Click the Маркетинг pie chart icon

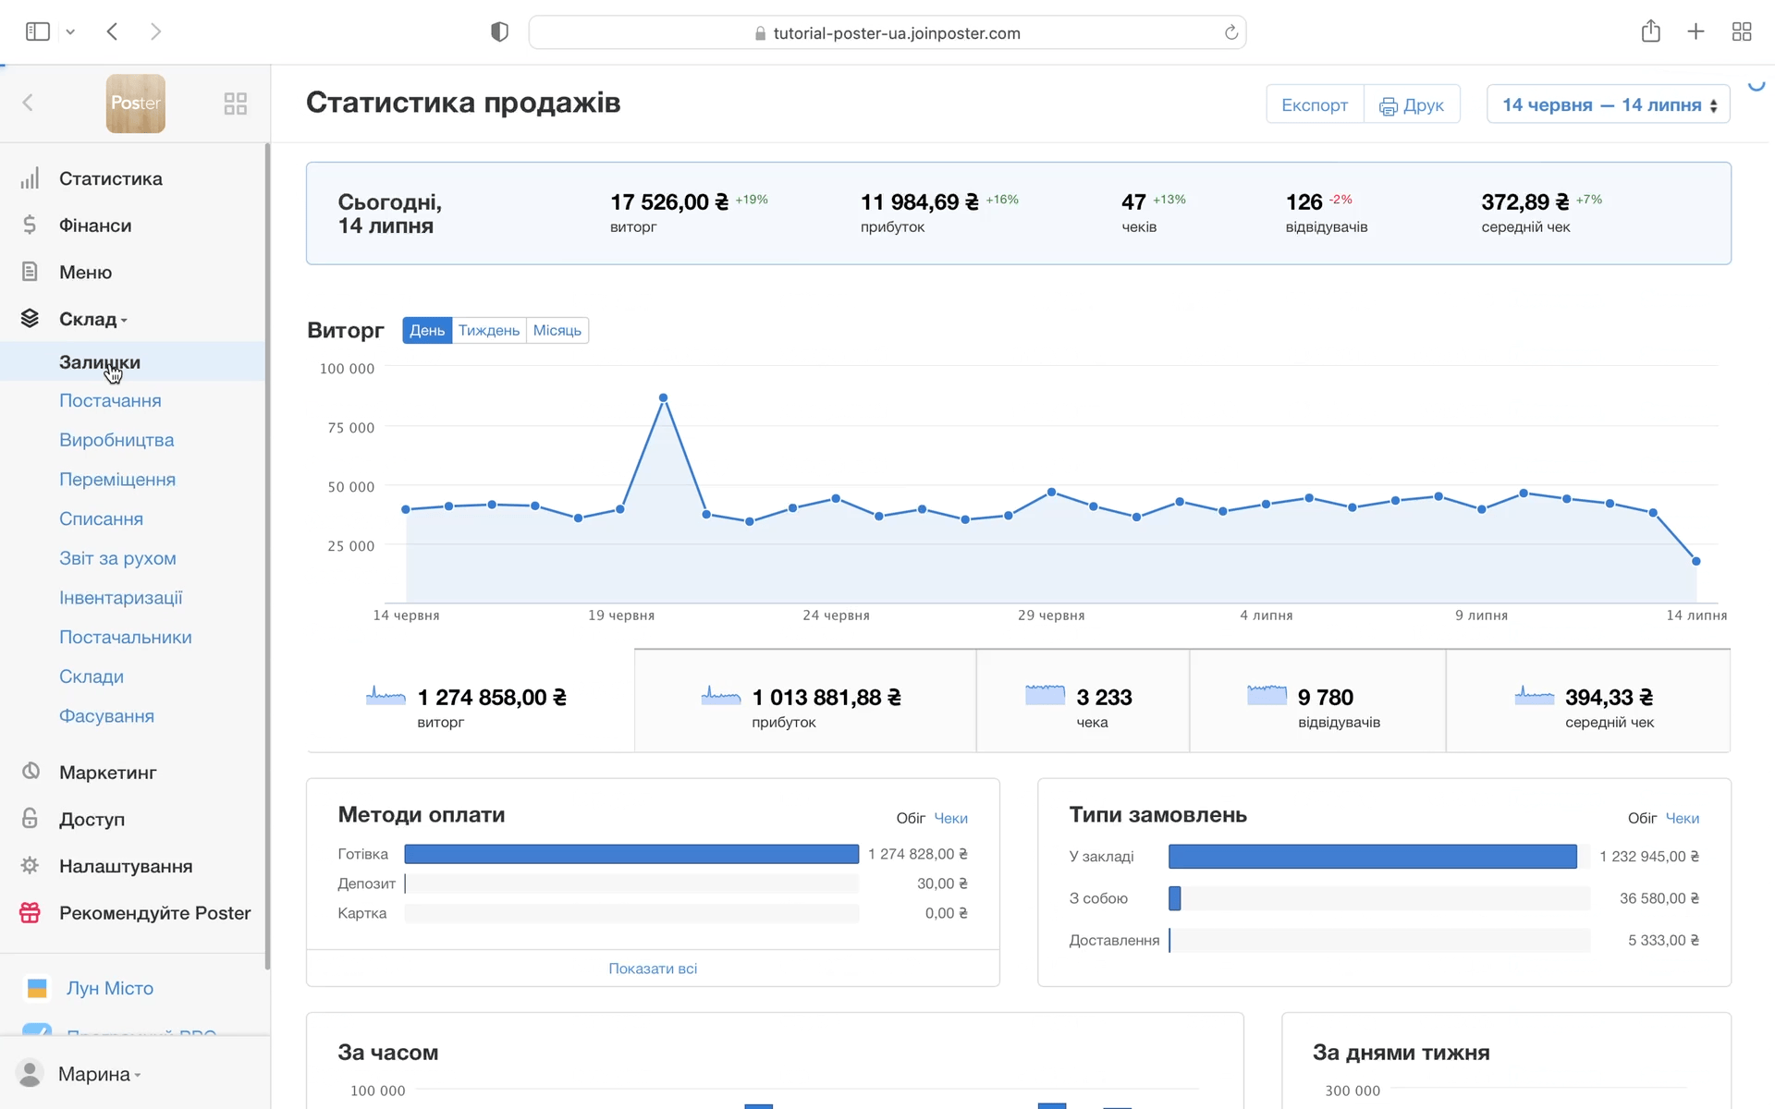(31, 772)
